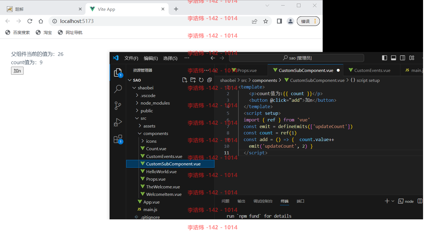Open Chrome profile avatar
This screenshot has height=239, width=425.
(290, 21)
